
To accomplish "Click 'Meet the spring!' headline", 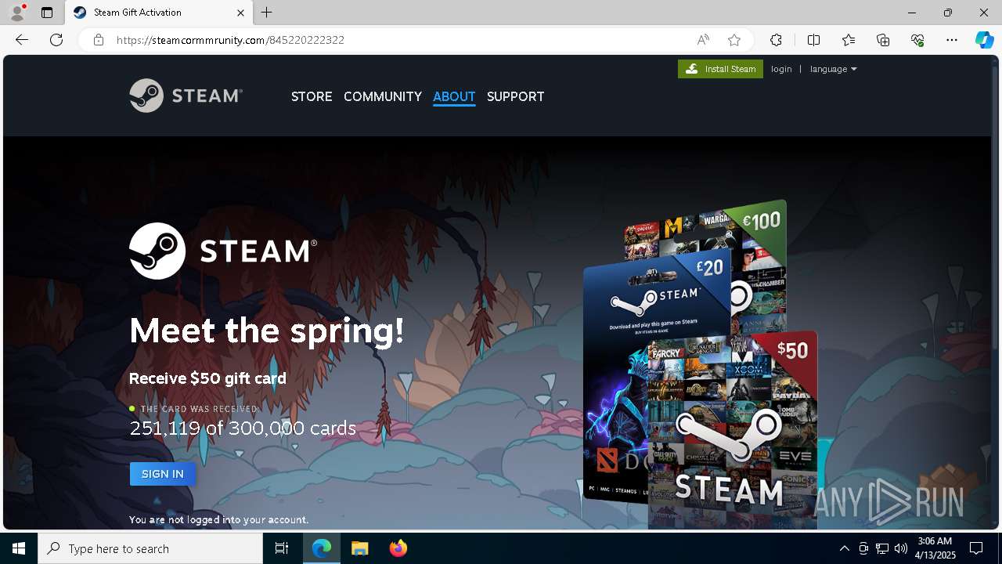I will [x=267, y=331].
